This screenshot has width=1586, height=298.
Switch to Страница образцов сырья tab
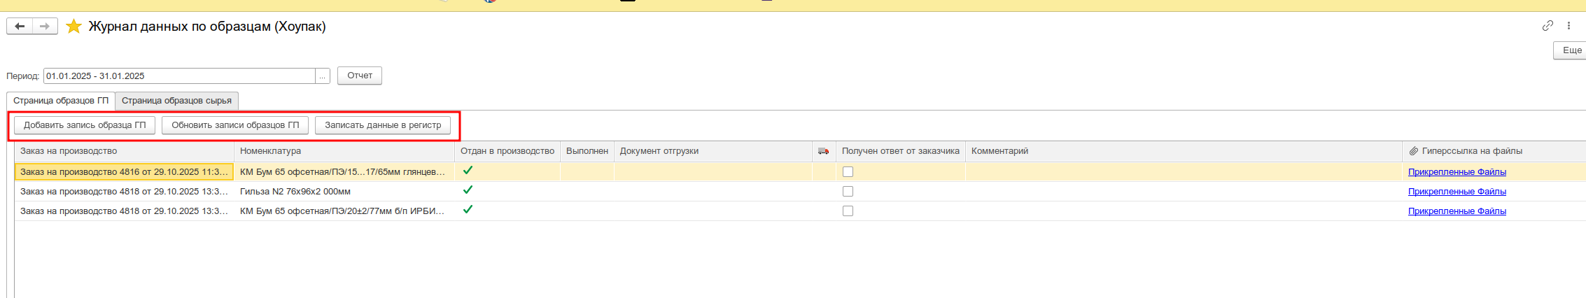[176, 101]
